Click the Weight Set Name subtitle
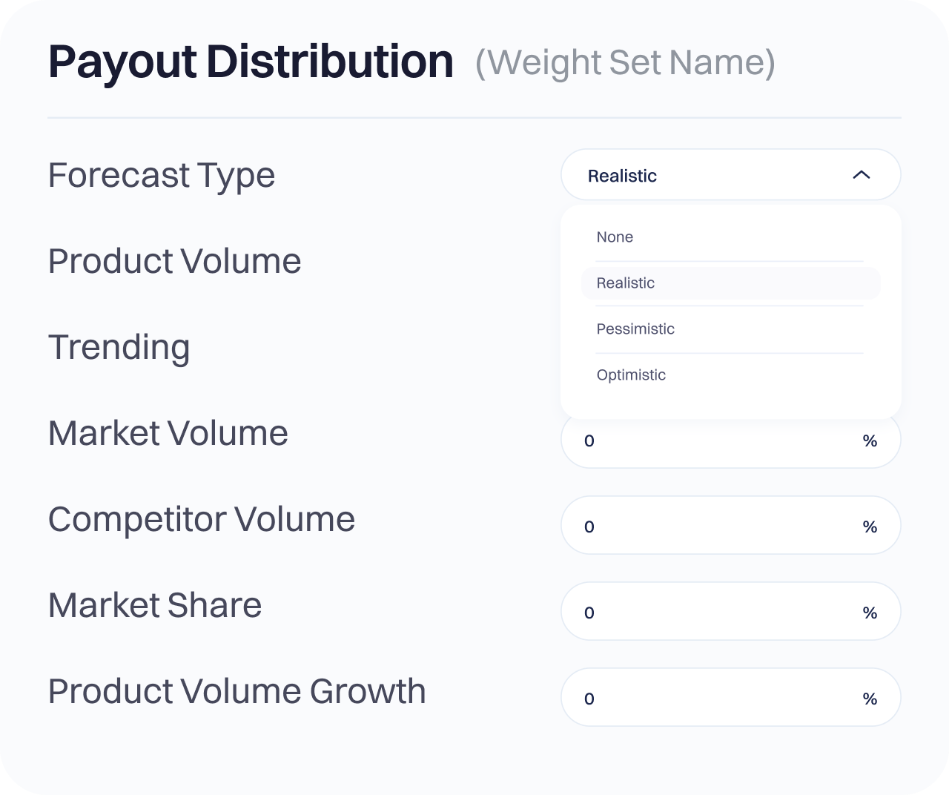The image size is (949, 795). pos(625,63)
